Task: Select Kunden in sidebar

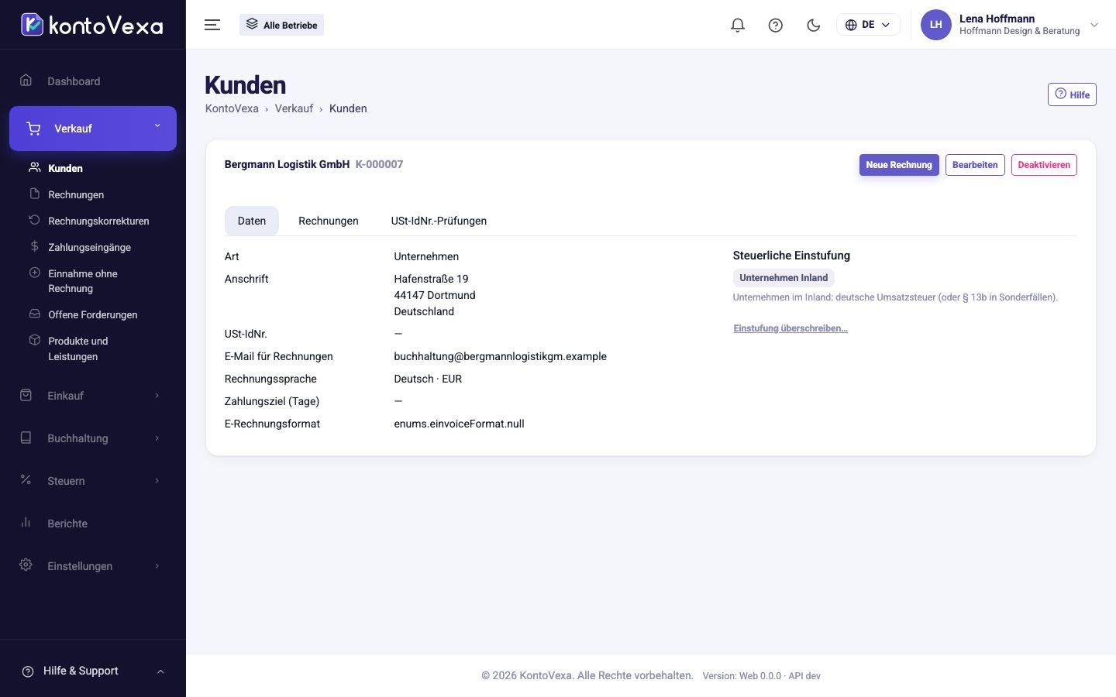Action: point(65,168)
